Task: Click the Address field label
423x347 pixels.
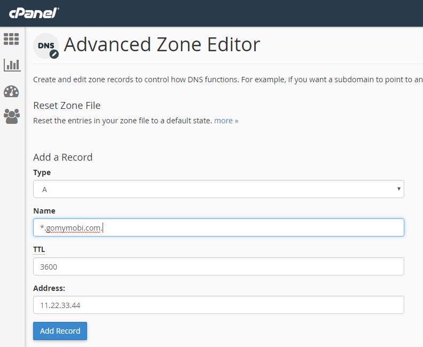Action: 49,288
